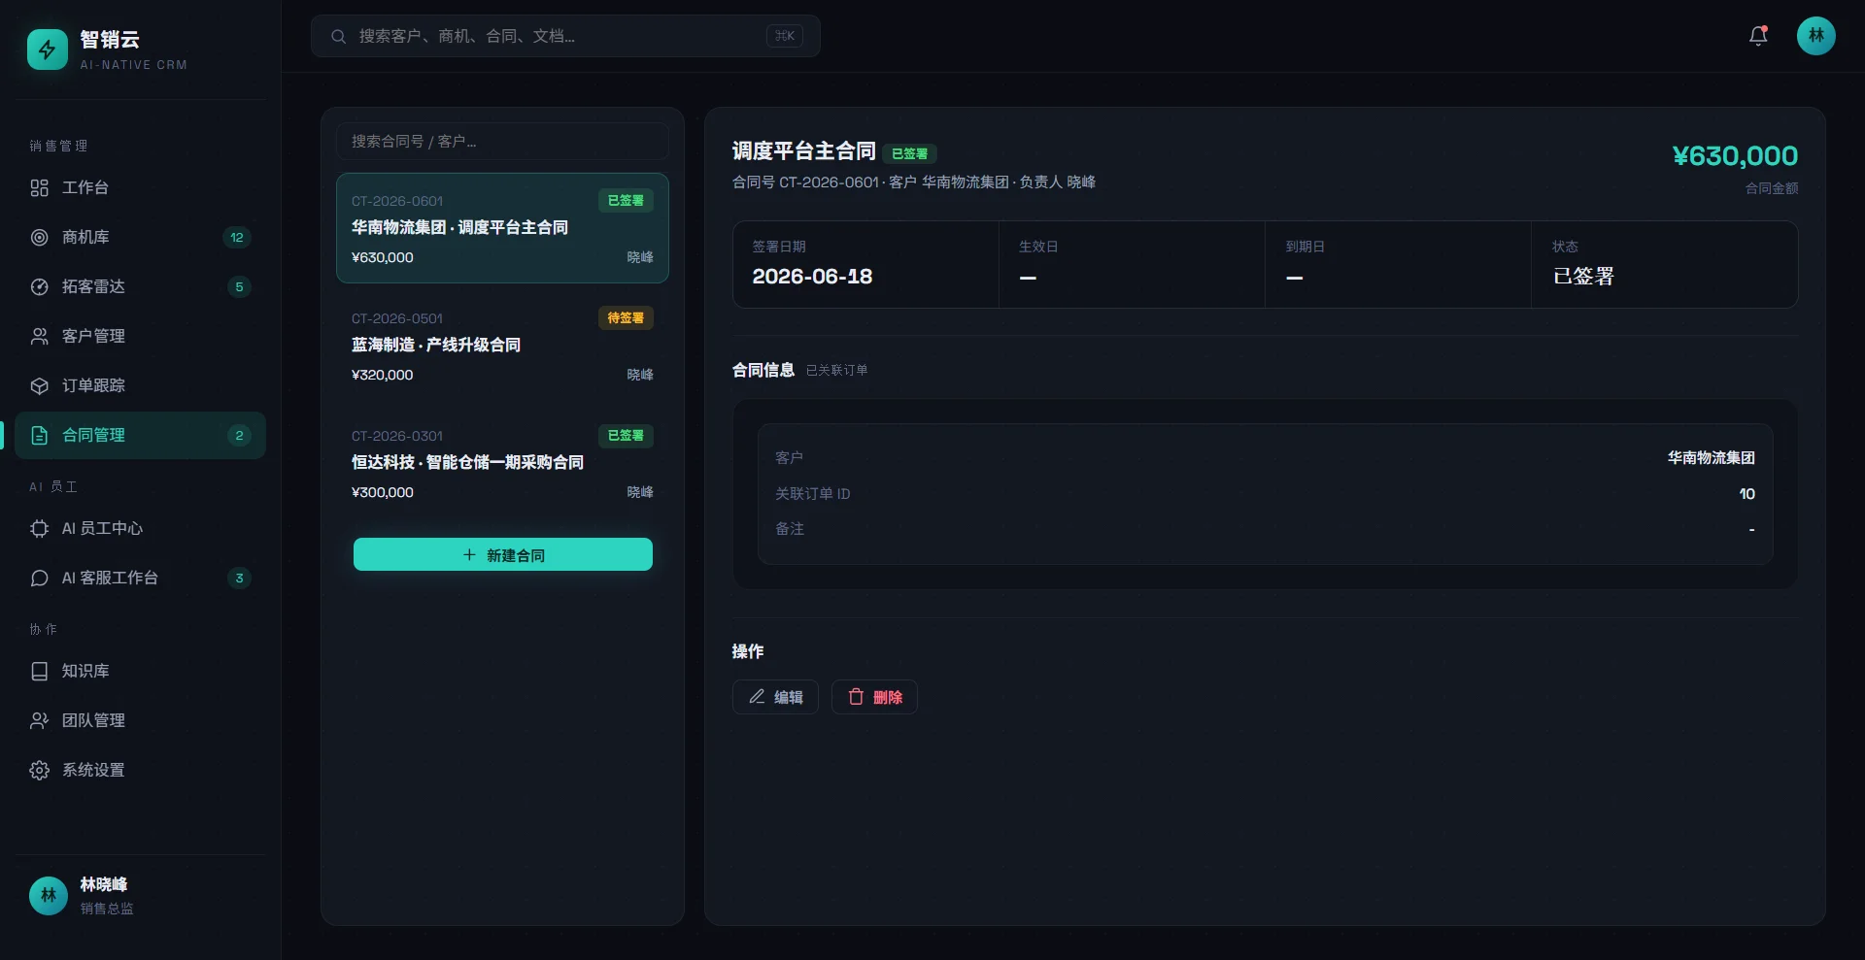Click the AI 员工中心 chip icon
Screen dimensions: 1865x960
39,528
